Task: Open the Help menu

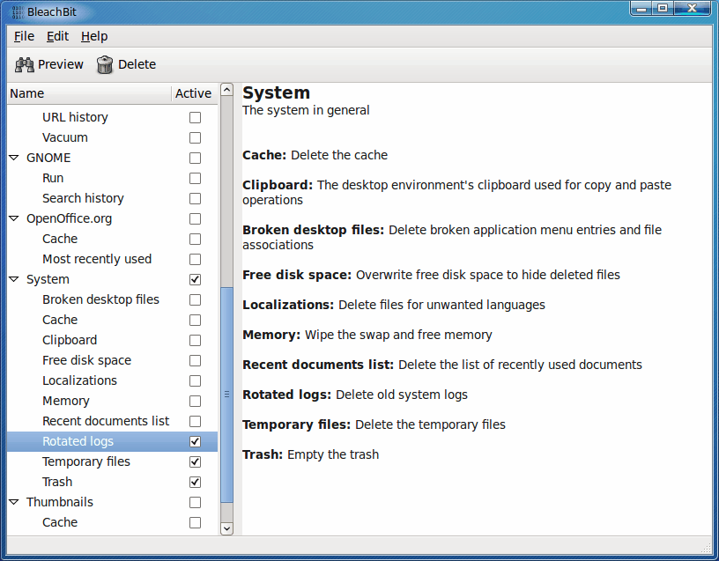Action: (x=94, y=36)
